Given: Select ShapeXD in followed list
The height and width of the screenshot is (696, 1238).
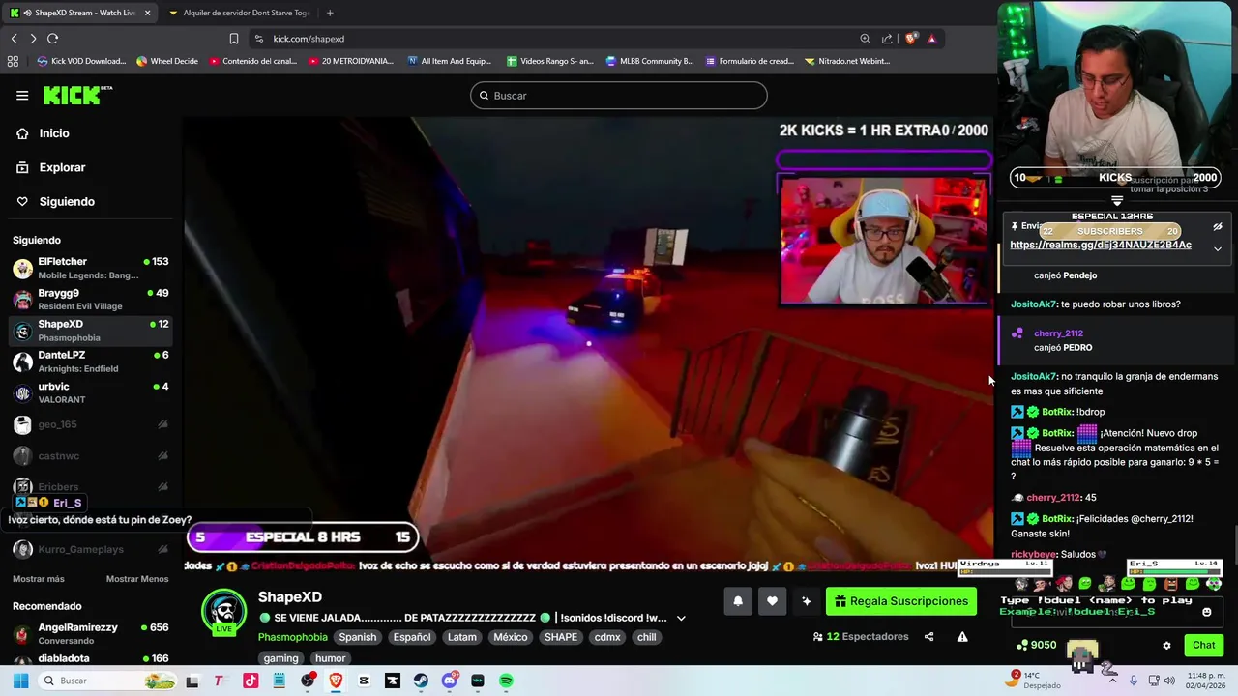Looking at the screenshot, I should click(91, 331).
